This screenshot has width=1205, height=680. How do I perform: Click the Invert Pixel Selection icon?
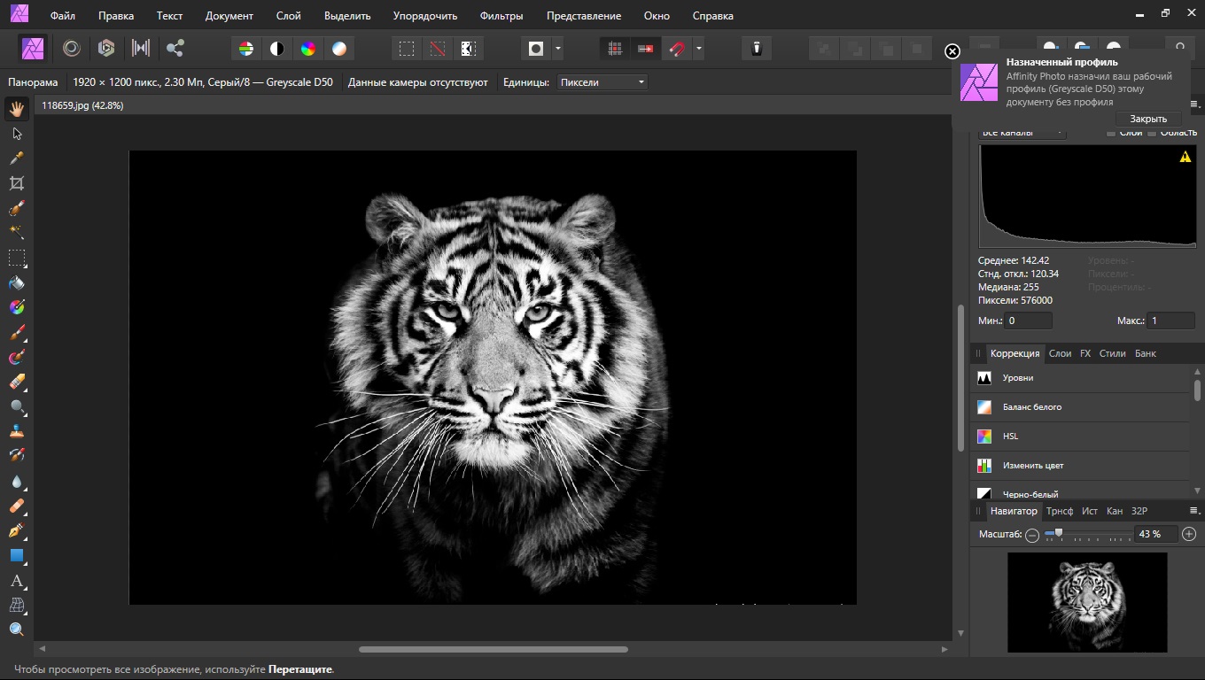(468, 49)
